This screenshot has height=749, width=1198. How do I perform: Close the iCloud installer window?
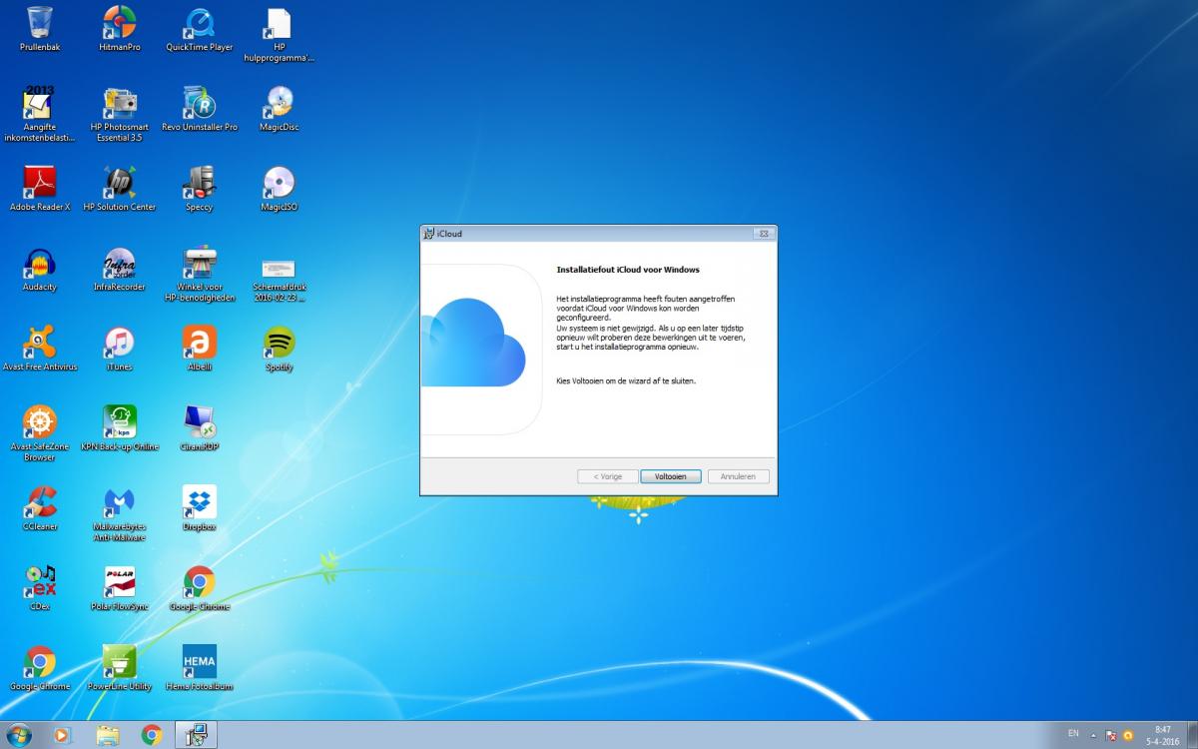[764, 234]
